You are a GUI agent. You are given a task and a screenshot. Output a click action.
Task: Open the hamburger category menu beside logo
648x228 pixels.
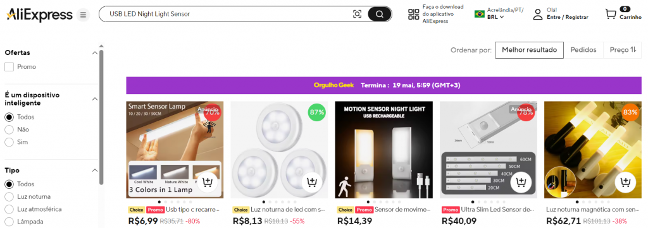(83, 15)
